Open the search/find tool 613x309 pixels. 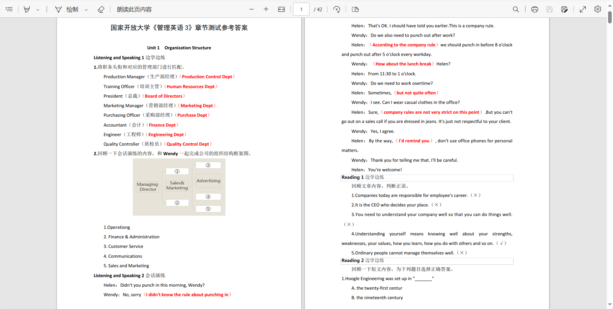pos(516,9)
